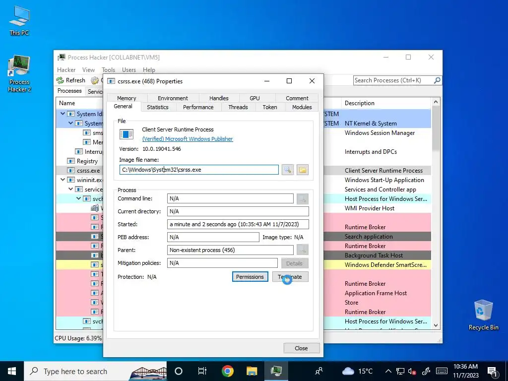Screen dimensions: 508x381
Task: Open the Performance tab
Action: 198,107
